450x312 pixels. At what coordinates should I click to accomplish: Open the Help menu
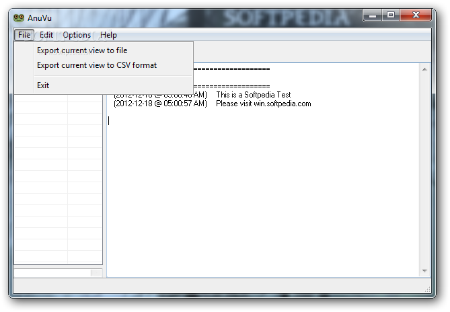click(x=108, y=35)
